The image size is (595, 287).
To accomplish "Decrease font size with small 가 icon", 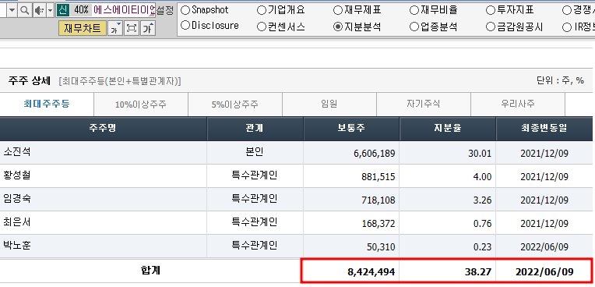I will pyautogui.click(x=115, y=29).
